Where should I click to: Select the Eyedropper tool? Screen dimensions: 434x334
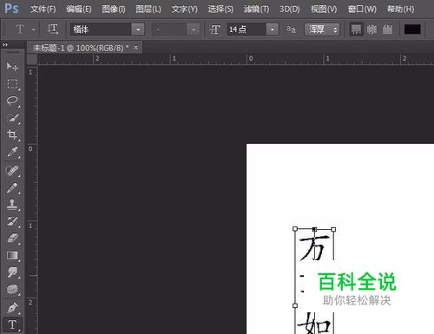pyautogui.click(x=12, y=152)
